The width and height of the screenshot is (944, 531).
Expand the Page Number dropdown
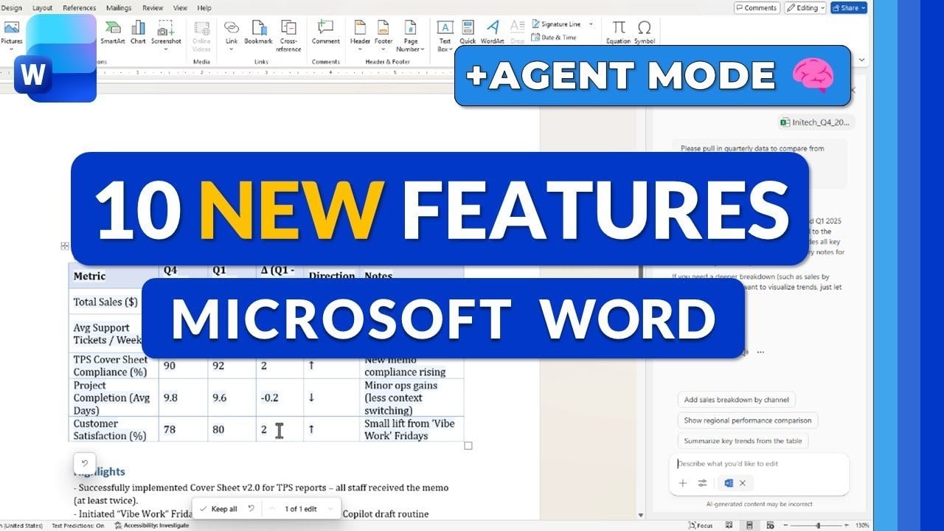tap(411, 35)
